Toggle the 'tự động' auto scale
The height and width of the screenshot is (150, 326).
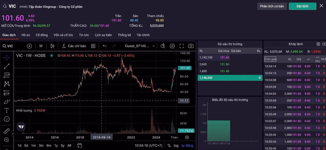click(x=187, y=145)
